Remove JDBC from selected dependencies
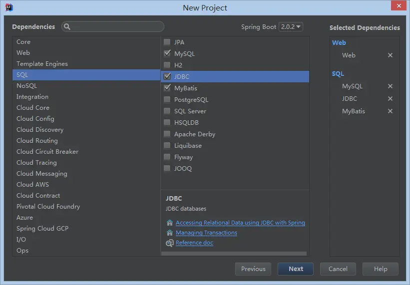Viewport: 410px width, 285px height. (x=390, y=99)
